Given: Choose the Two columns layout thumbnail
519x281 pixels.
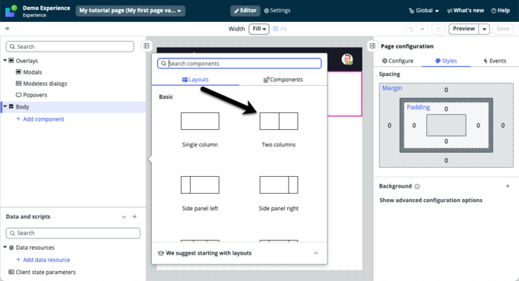Looking at the screenshot, I should point(279,122).
